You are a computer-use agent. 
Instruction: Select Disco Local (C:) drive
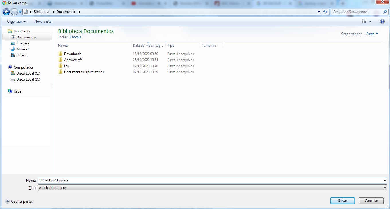point(28,73)
